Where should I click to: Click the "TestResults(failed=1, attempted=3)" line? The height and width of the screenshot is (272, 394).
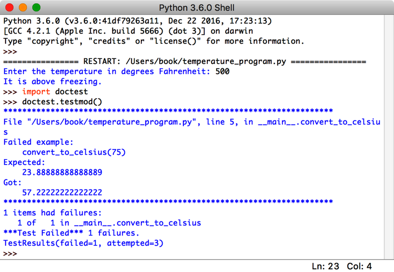pyautogui.click(x=83, y=243)
